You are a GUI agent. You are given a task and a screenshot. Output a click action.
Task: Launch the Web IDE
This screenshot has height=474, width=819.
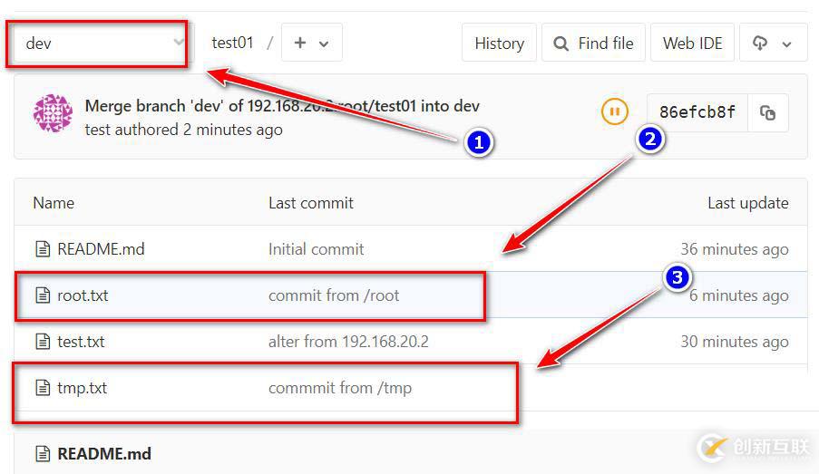click(x=693, y=43)
